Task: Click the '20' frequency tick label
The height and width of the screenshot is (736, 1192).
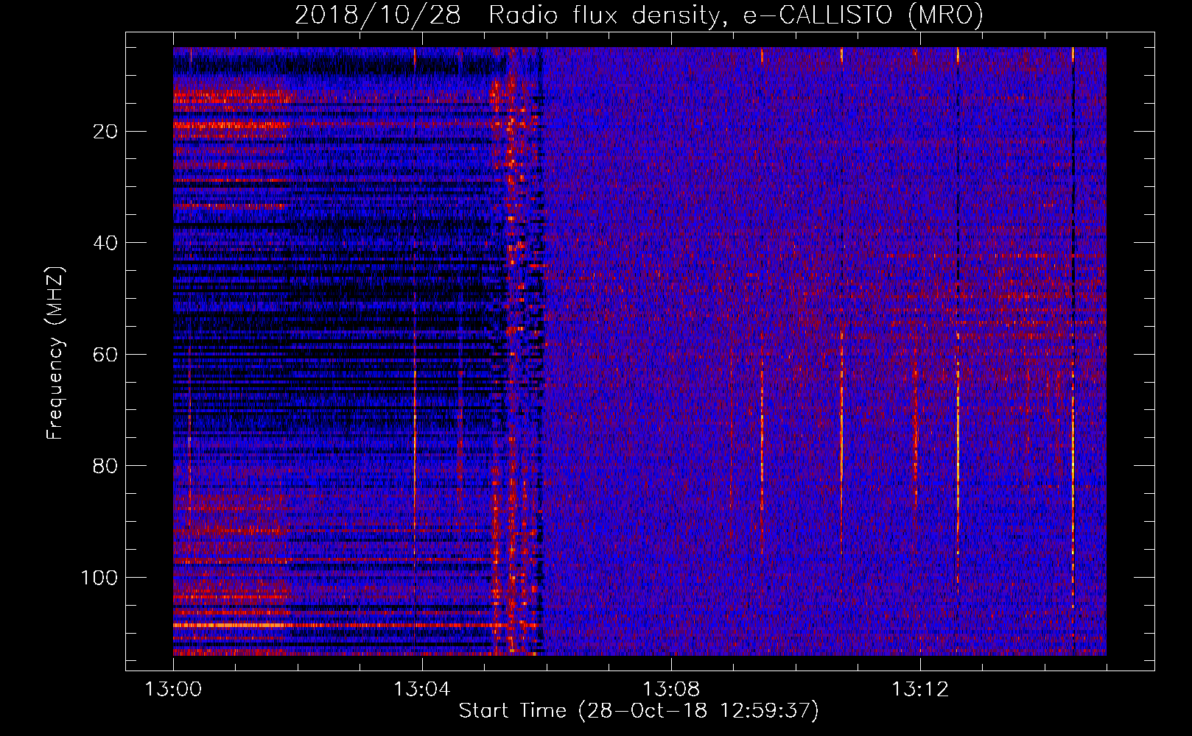Action: (105, 132)
